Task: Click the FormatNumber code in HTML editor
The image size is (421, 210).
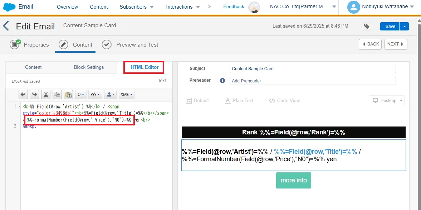Action: [79, 120]
